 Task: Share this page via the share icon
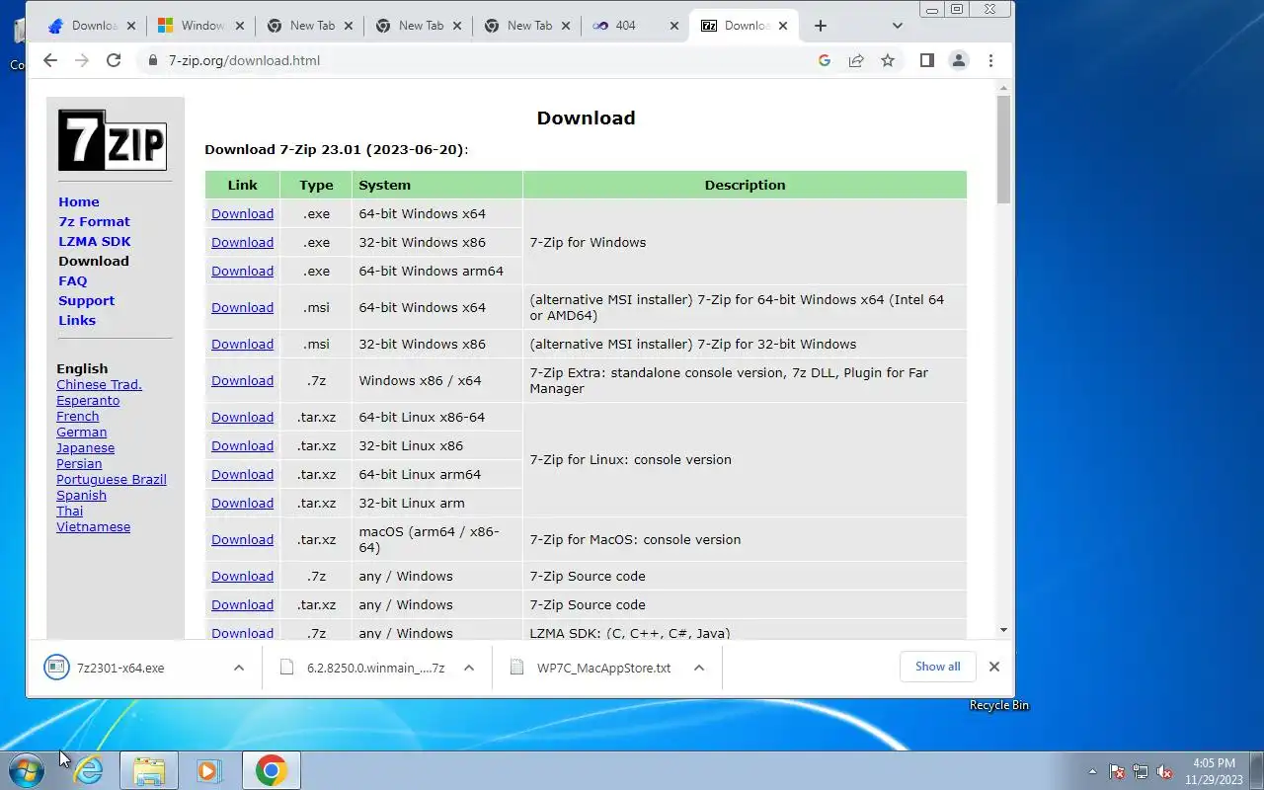(856, 60)
